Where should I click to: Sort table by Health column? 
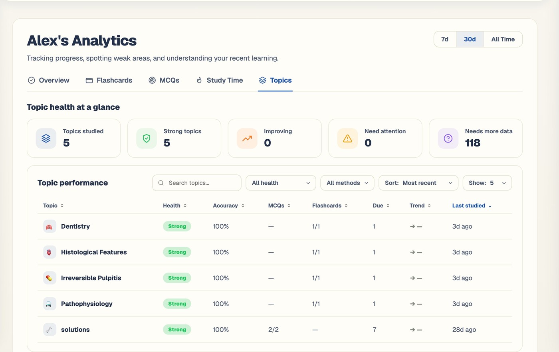175,206
